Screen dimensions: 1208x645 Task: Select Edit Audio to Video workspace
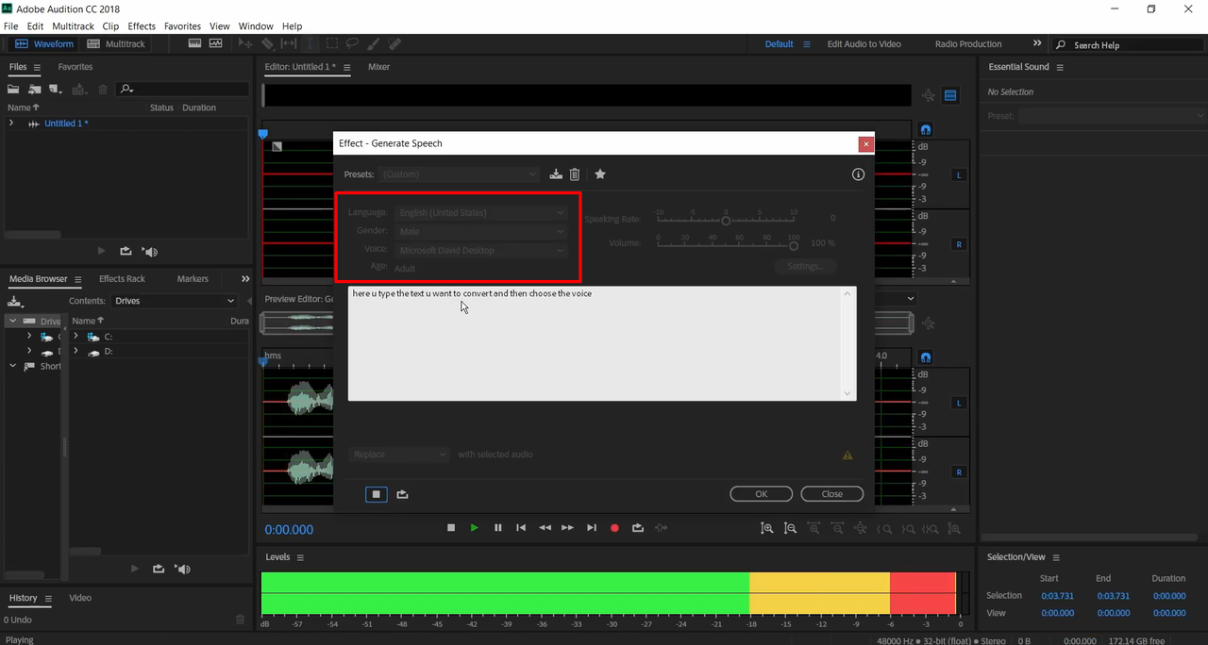tap(864, 44)
